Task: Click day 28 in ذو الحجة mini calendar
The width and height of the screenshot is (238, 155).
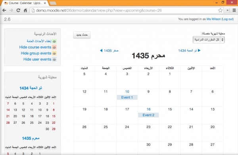Action: point(8,123)
